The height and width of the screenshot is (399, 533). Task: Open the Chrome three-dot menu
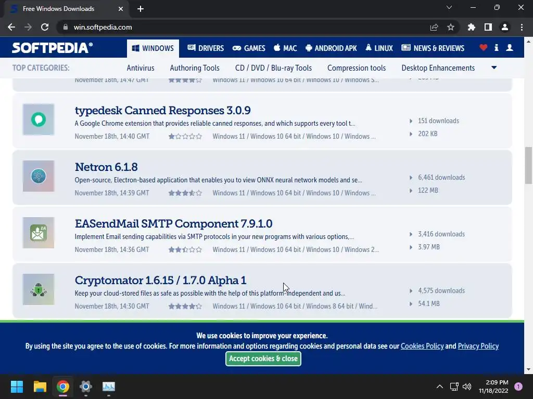(x=522, y=27)
